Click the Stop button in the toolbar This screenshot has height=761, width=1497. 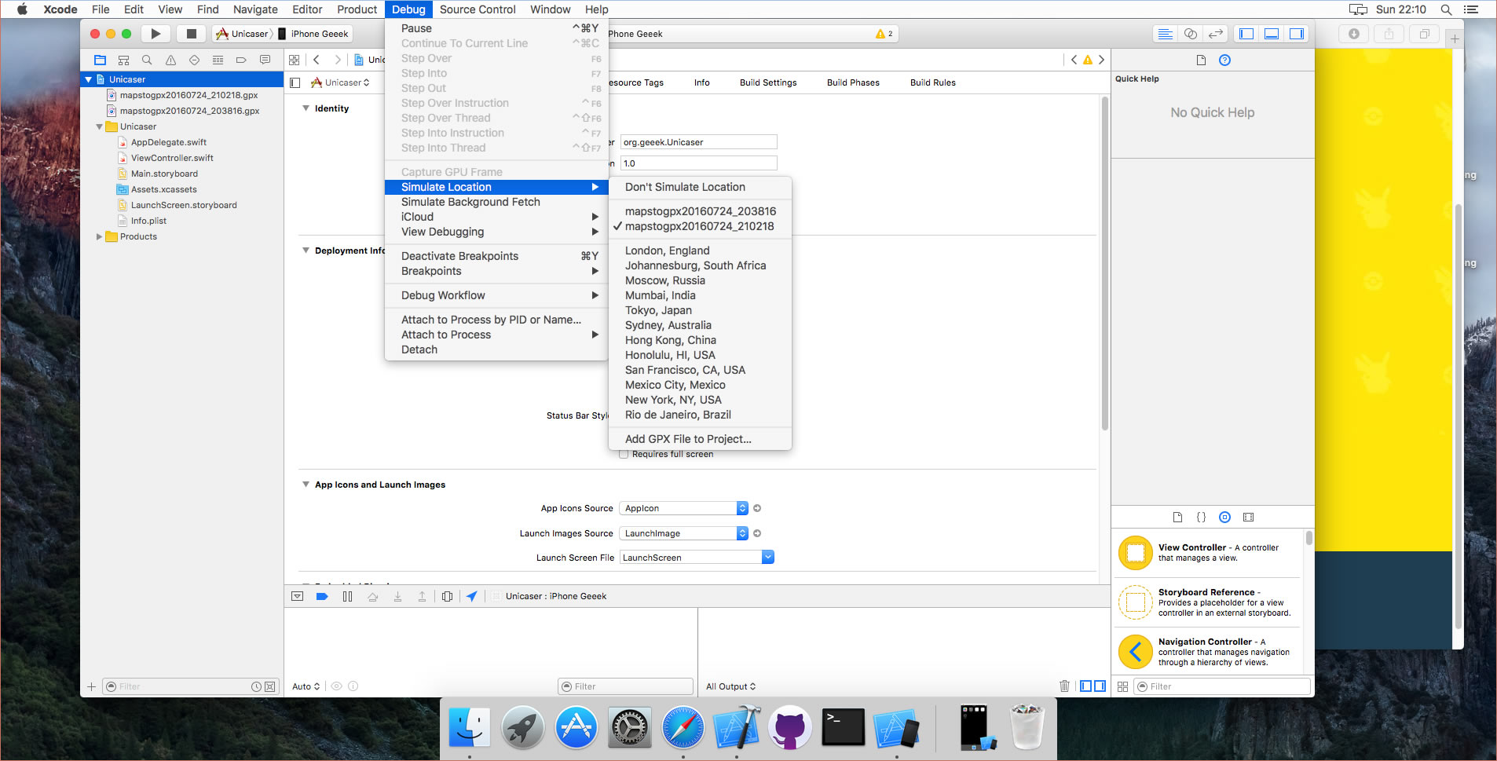(191, 34)
